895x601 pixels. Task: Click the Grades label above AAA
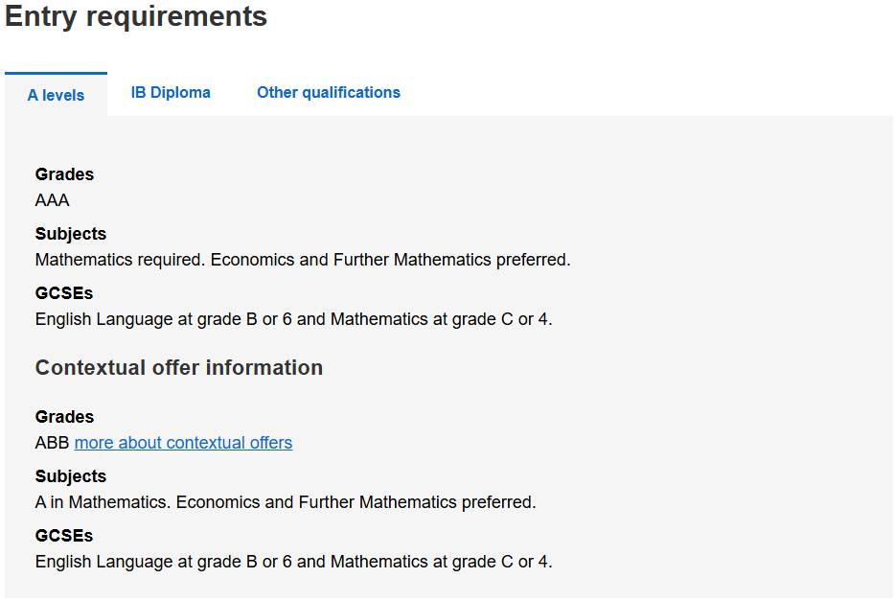tap(64, 174)
